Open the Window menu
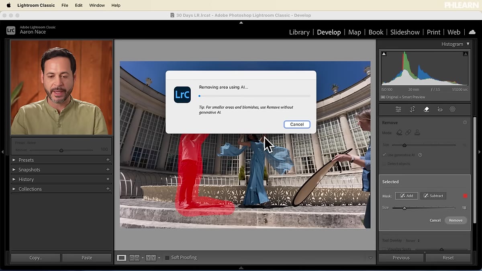482x271 pixels. 97,5
